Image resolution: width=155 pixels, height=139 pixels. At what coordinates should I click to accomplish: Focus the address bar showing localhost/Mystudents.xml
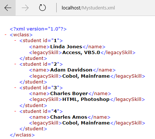88,8
